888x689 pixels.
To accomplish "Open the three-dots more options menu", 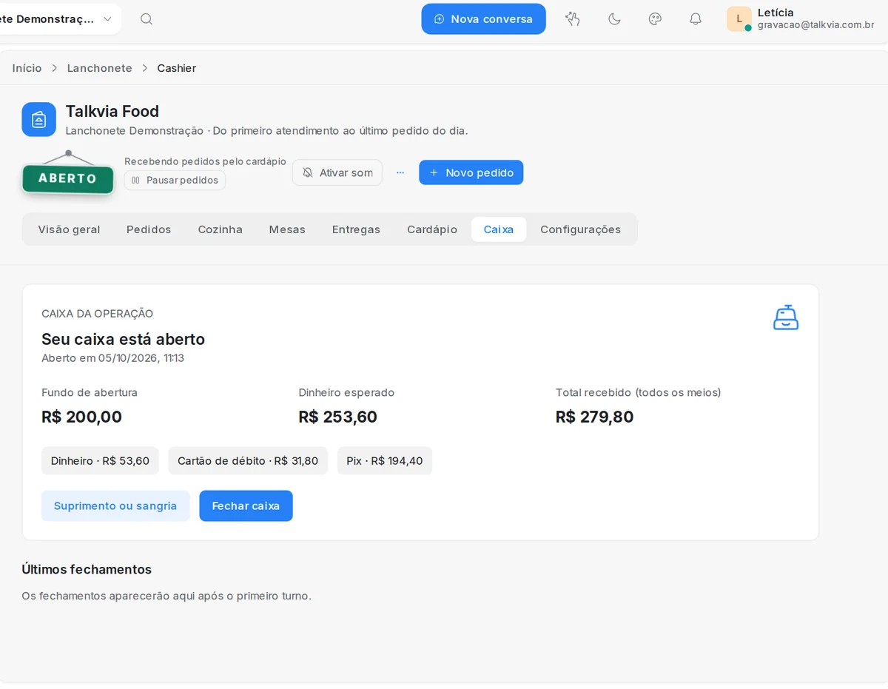I will tap(400, 172).
